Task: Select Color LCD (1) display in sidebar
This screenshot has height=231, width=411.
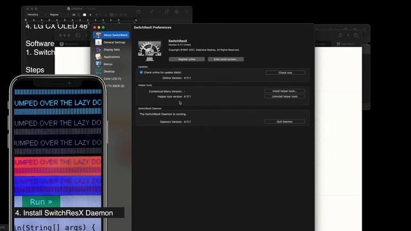Action: [112, 78]
